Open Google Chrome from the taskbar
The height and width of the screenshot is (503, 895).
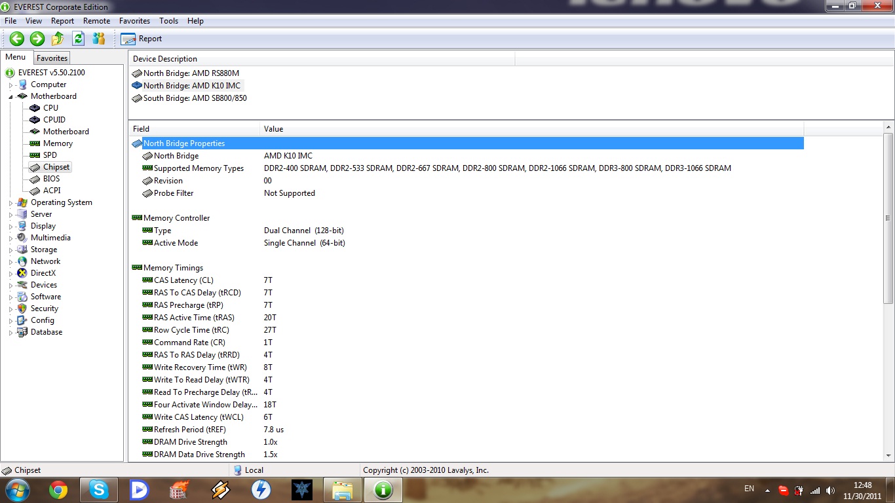tap(58, 490)
